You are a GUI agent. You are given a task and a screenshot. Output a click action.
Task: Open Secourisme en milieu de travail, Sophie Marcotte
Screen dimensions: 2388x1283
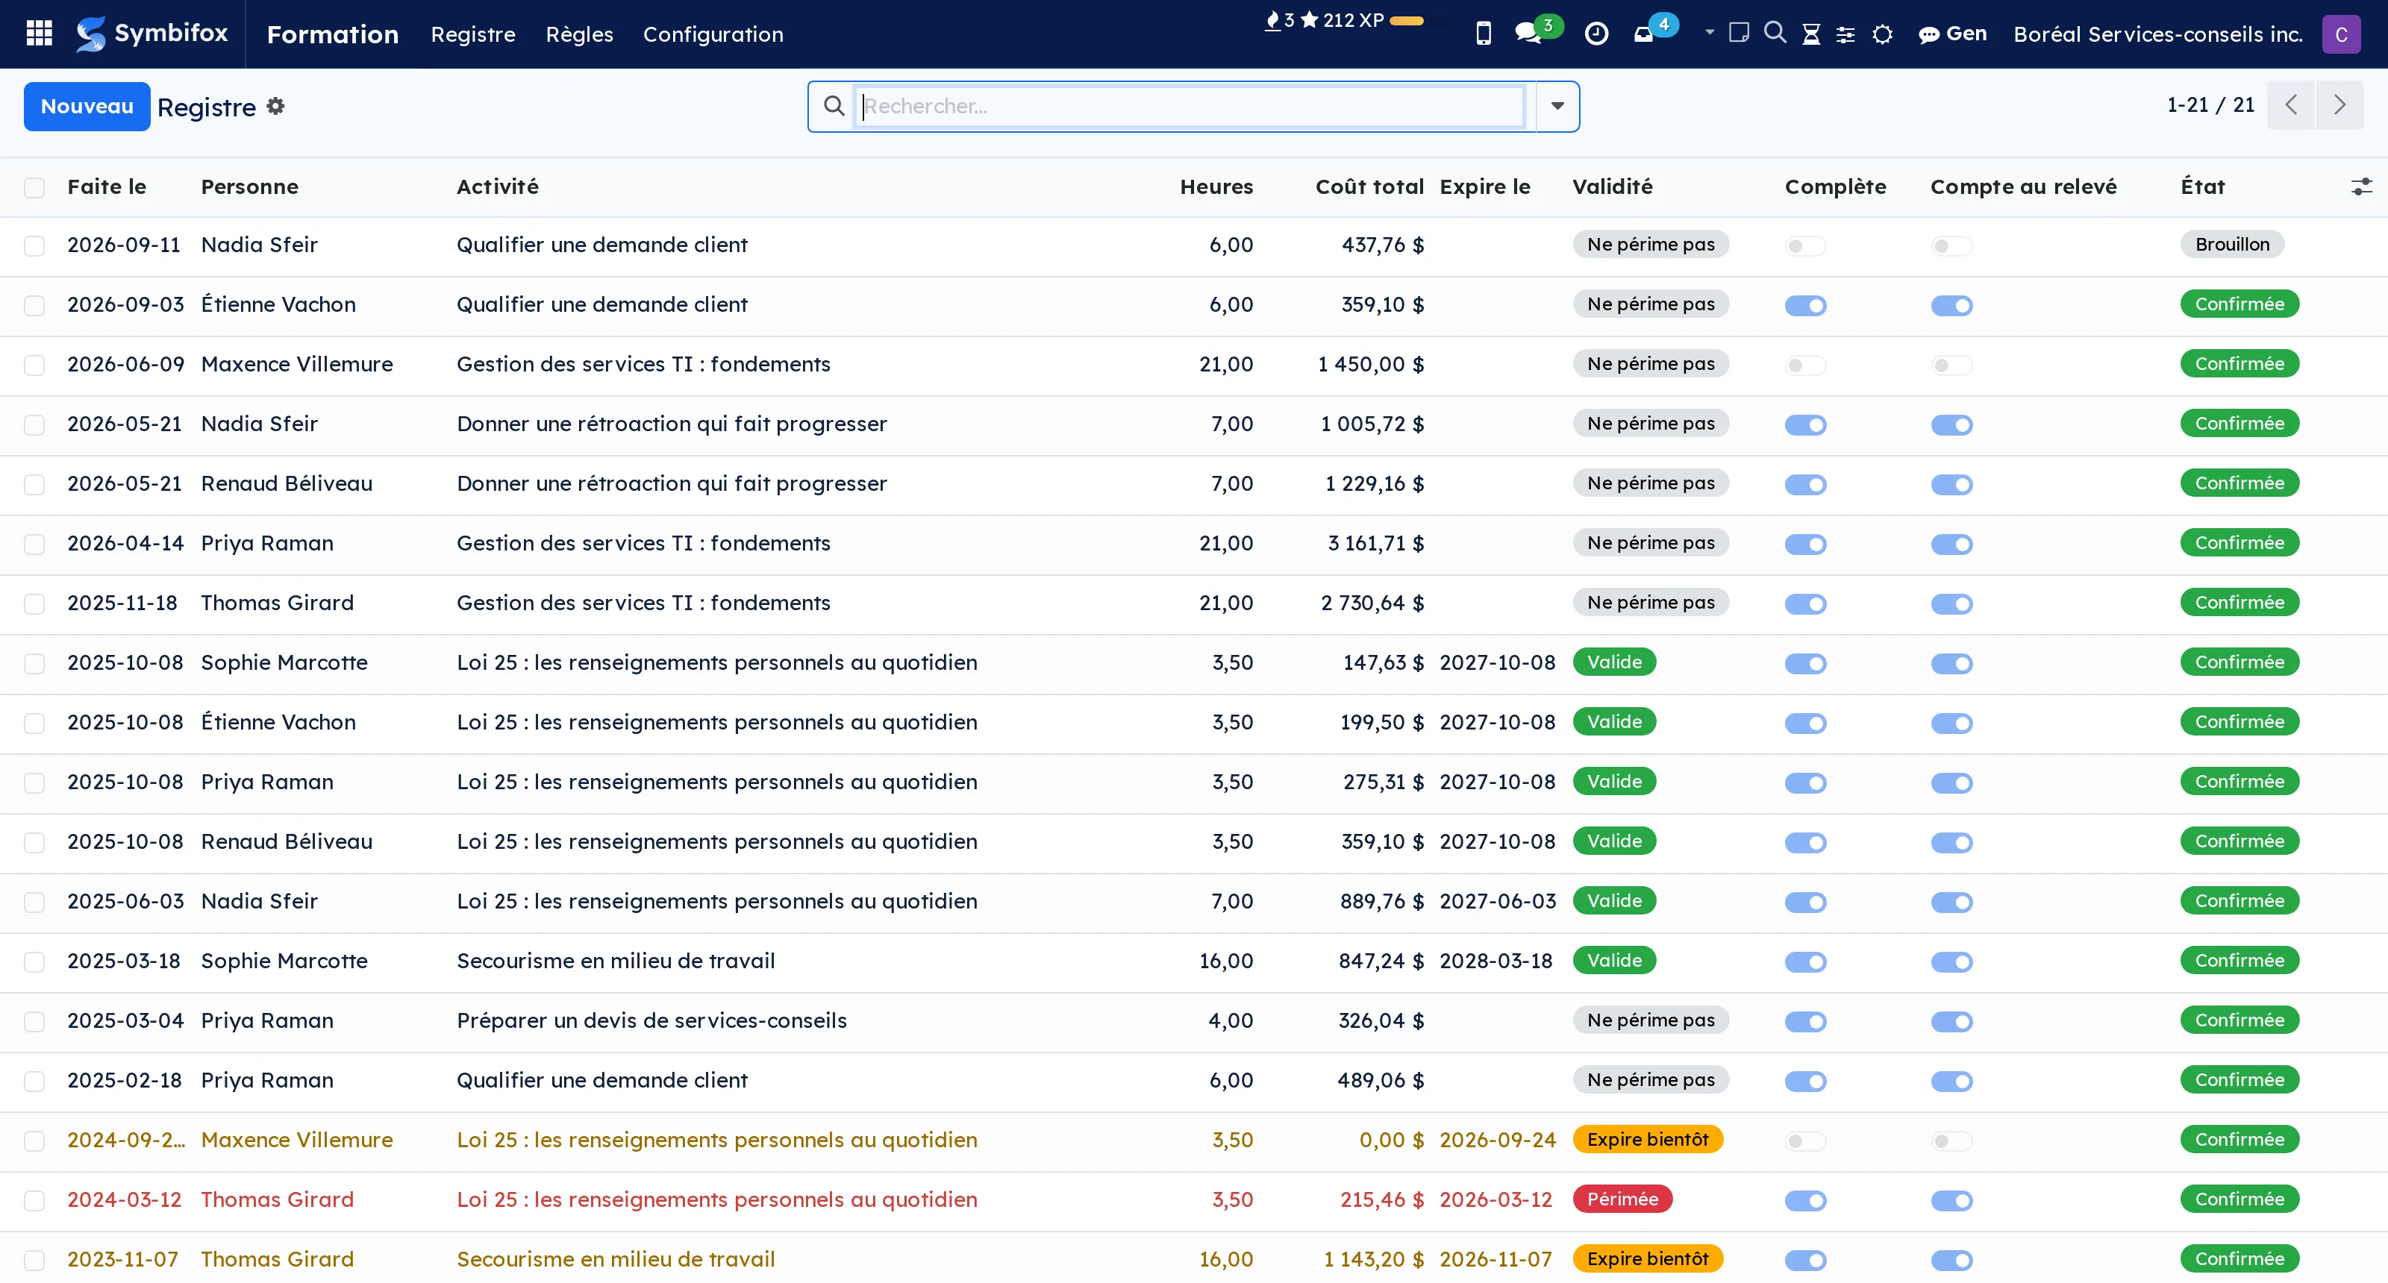(616, 961)
